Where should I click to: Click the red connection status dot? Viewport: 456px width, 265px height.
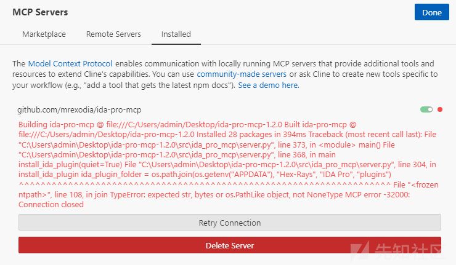click(440, 109)
